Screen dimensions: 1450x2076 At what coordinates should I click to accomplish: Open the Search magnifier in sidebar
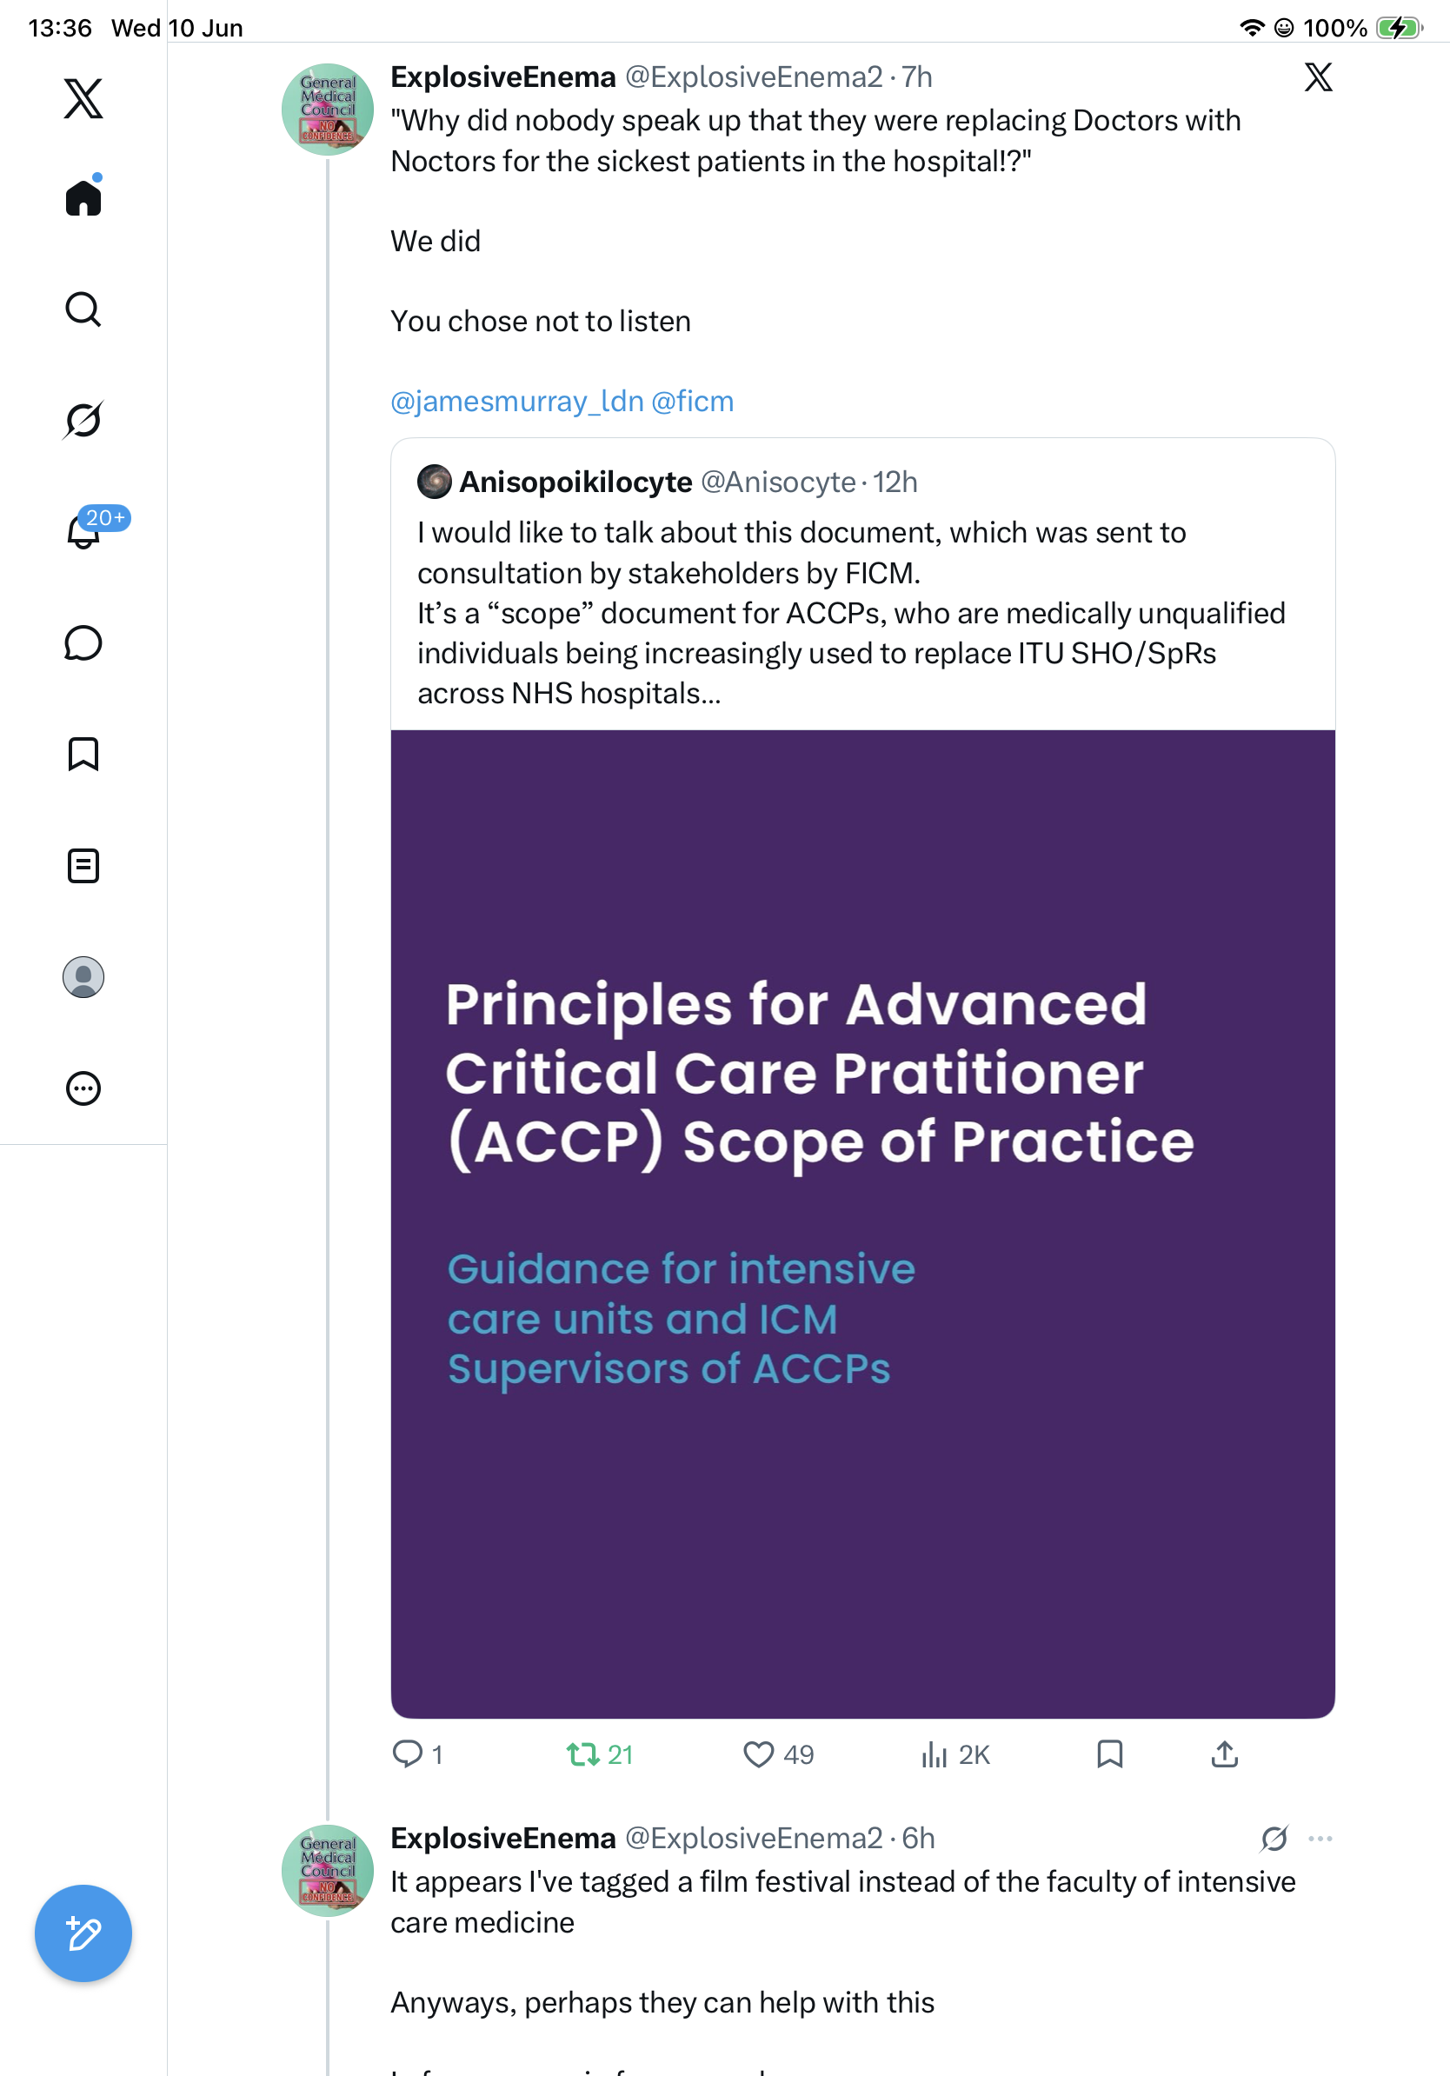click(83, 309)
